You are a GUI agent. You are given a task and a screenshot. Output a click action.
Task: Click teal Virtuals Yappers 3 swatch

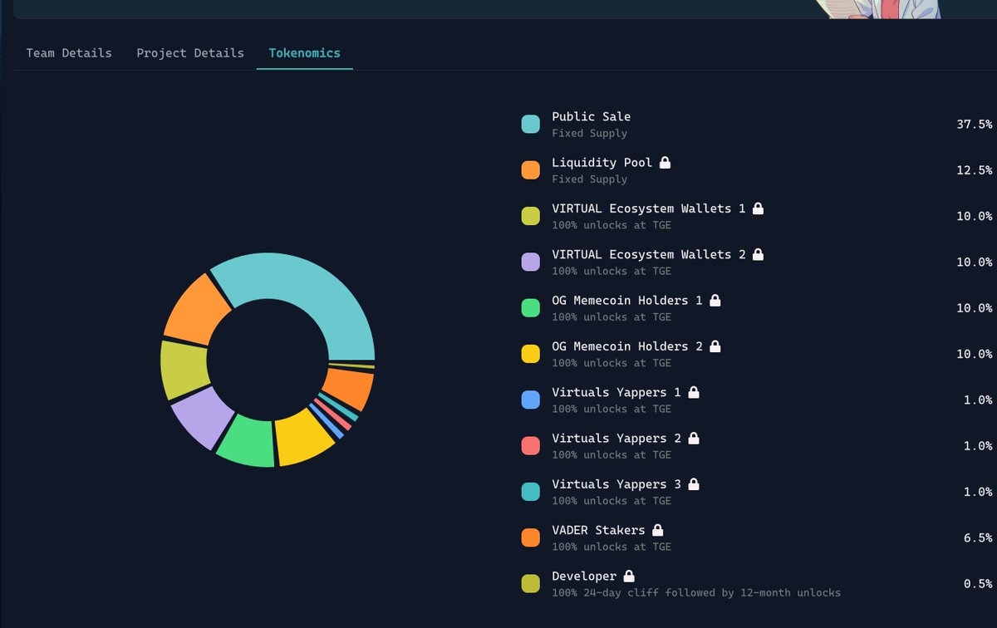[531, 492]
